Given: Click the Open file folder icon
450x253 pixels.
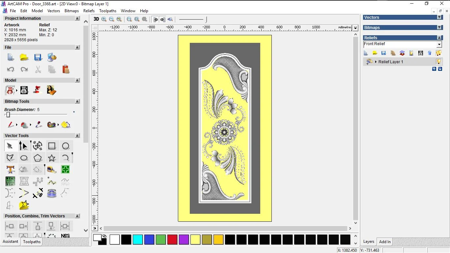Looking at the screenshot, I should [x=24, y=57].
